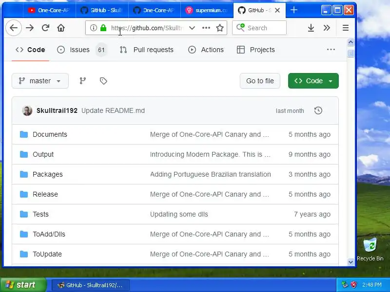Click the Release folder icon

[24, 194]
